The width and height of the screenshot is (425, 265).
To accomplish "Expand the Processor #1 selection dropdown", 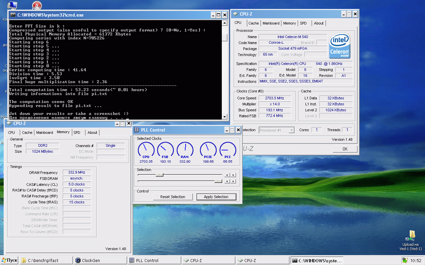I will (292, 130).
